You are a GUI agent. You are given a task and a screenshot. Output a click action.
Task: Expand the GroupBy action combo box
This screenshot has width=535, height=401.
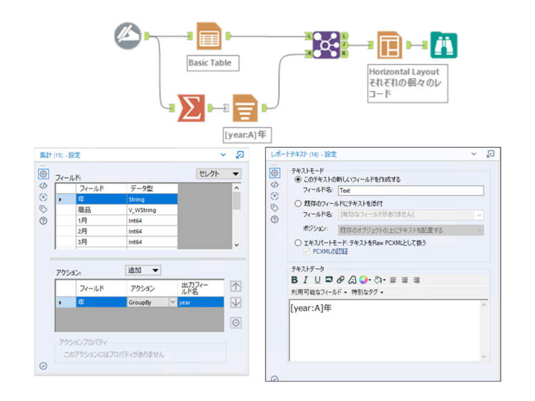tap(172, 302)
